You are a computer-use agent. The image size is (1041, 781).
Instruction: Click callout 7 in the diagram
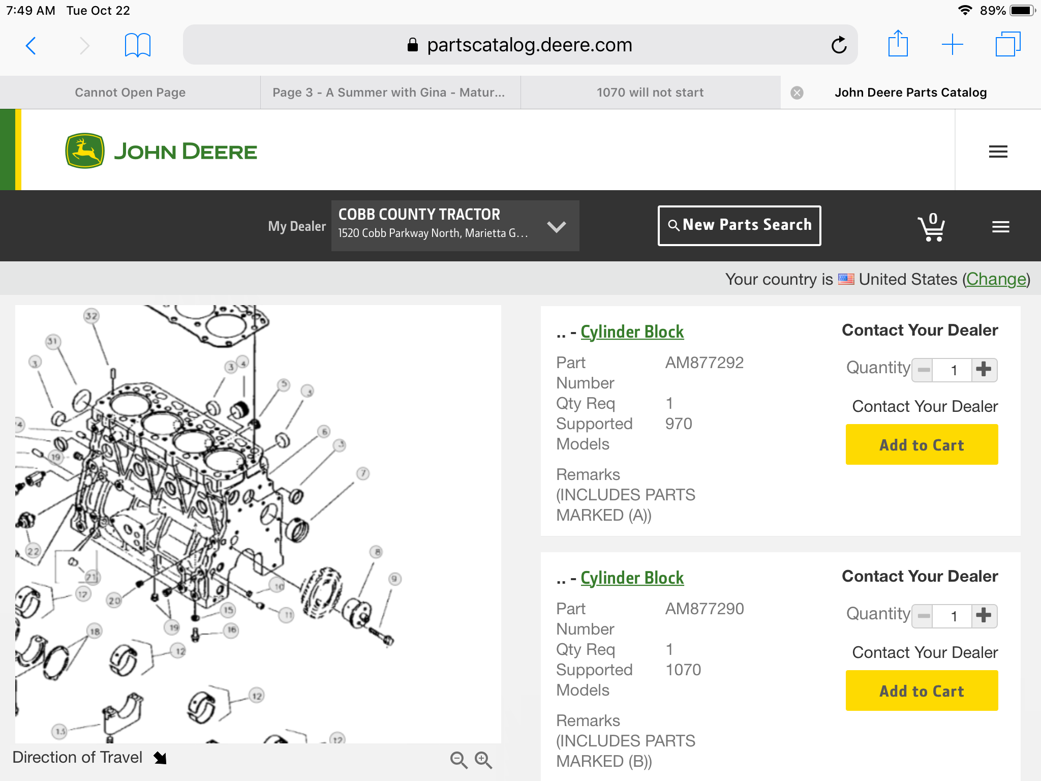tap(362, 473)
